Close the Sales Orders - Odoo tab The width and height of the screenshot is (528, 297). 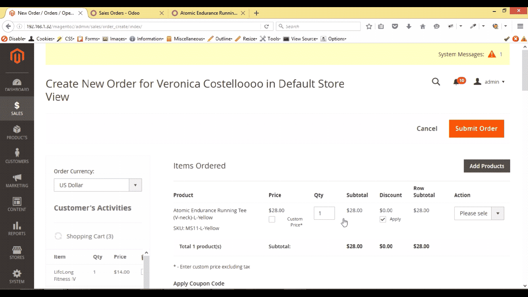(x=161, y=13)
